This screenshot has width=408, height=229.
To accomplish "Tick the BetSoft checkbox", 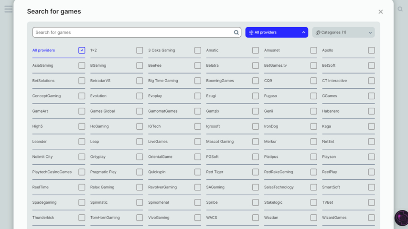I will [x=371, y=65].
